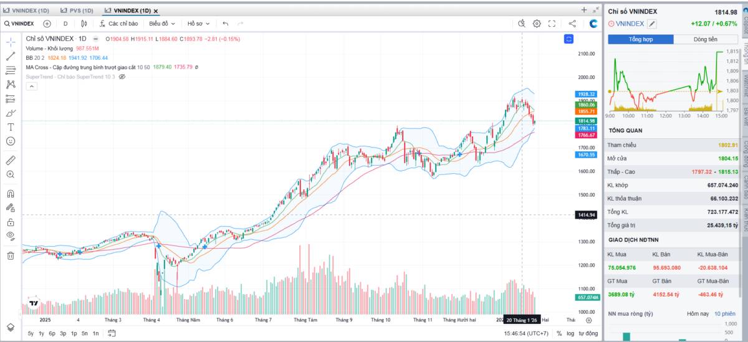This screenshot has width=748, height=342.
Task: Open the D timeframe interval selector
Action: pyautogui.click(x=65, y=24)
